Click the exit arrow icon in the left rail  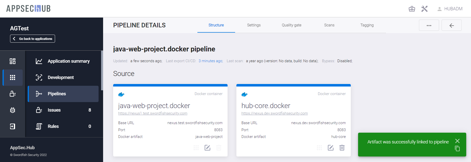click(13, 126)
